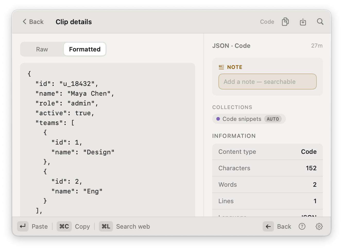The height and width of the screenshot is (250, 343).
Task: Click the footer Back label
Action: coord(284,227)
